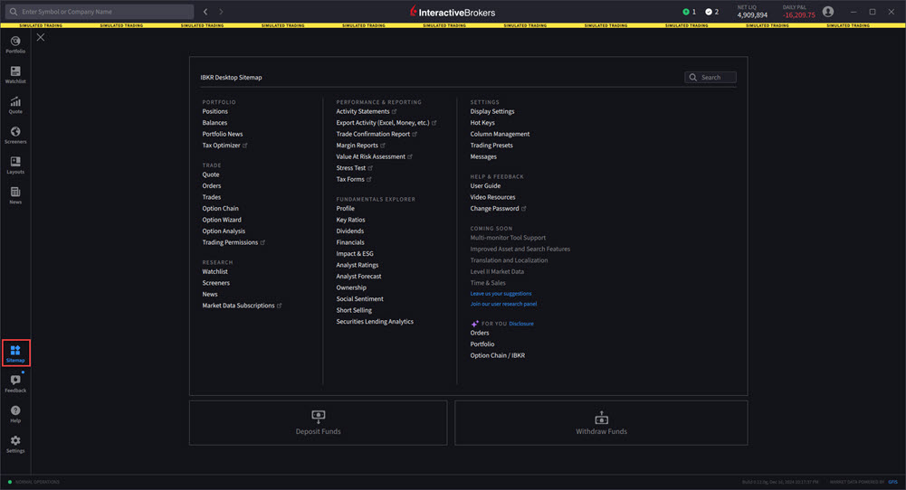Open the Watchlist sidebar icon
906x490 pixels.
[15, 74]
